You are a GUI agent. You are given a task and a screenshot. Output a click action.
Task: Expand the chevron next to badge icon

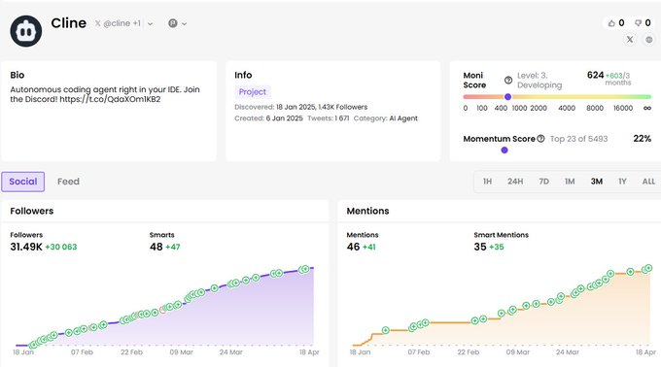tap(185, 24)
